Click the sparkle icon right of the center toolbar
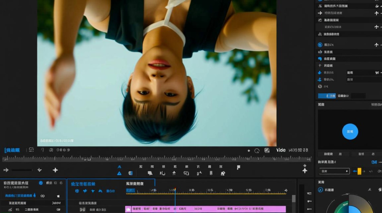This screenshot has height=213, width=382. 305,170
